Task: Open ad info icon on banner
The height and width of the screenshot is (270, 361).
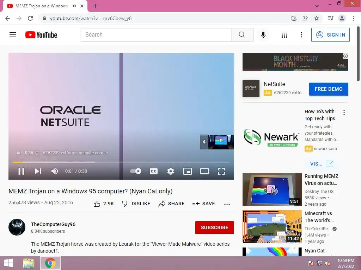Action: [345, 56]
